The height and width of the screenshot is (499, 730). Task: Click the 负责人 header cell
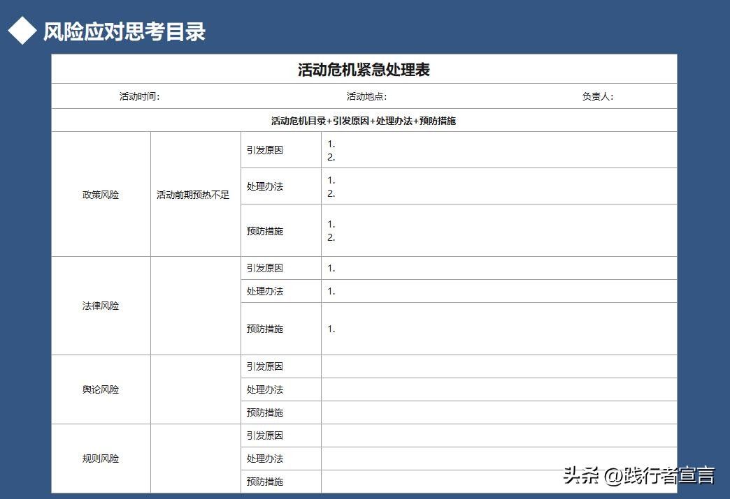(596, 96)
